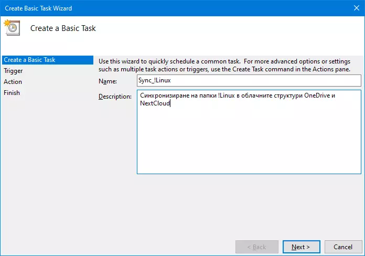Close the Create Basic Task Wizard window
This screenshot has height=256, width=365.
352,8
